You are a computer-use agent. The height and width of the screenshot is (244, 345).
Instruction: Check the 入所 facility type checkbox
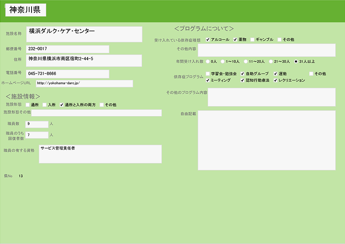(45, 105)
